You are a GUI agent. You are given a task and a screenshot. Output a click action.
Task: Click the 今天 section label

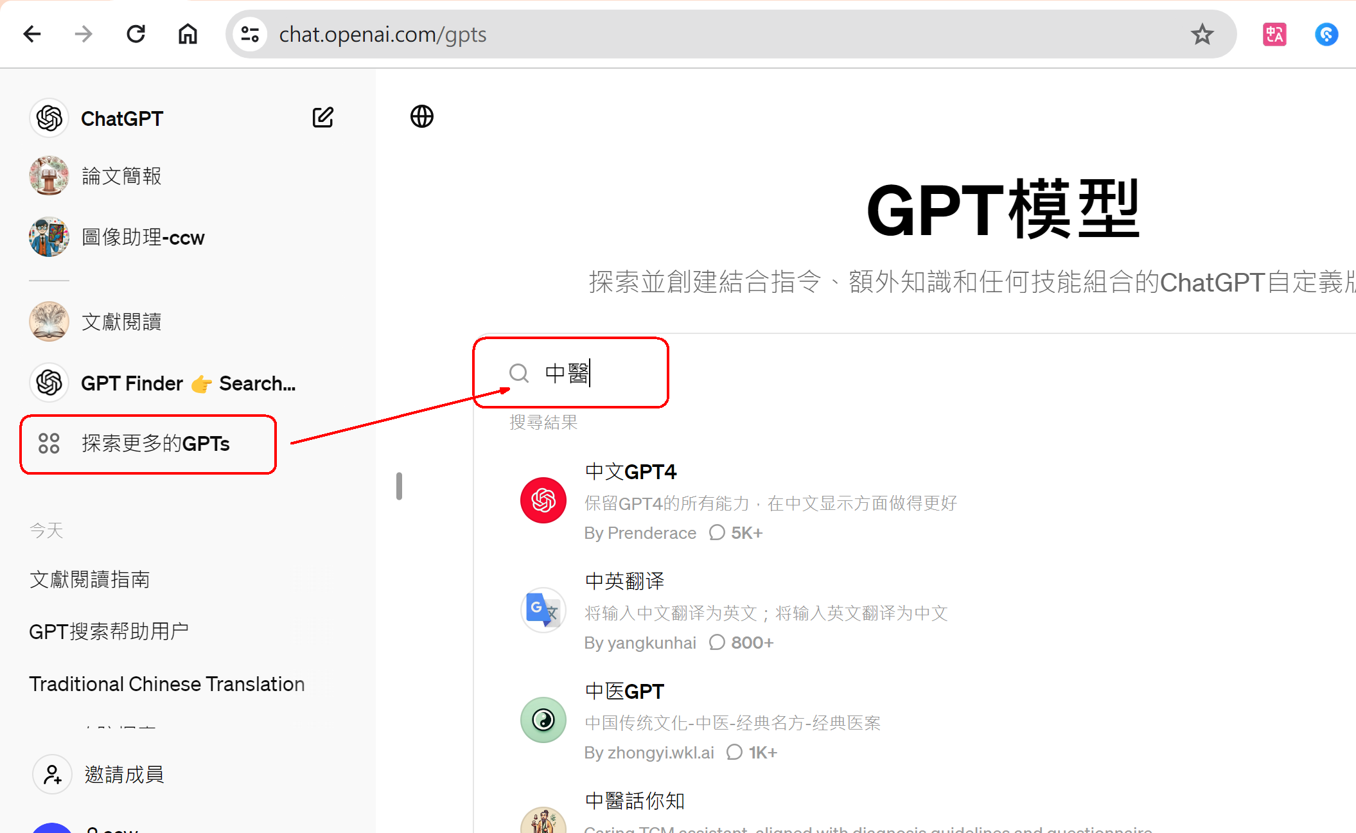pyautogui.click(x=46, y=530)
